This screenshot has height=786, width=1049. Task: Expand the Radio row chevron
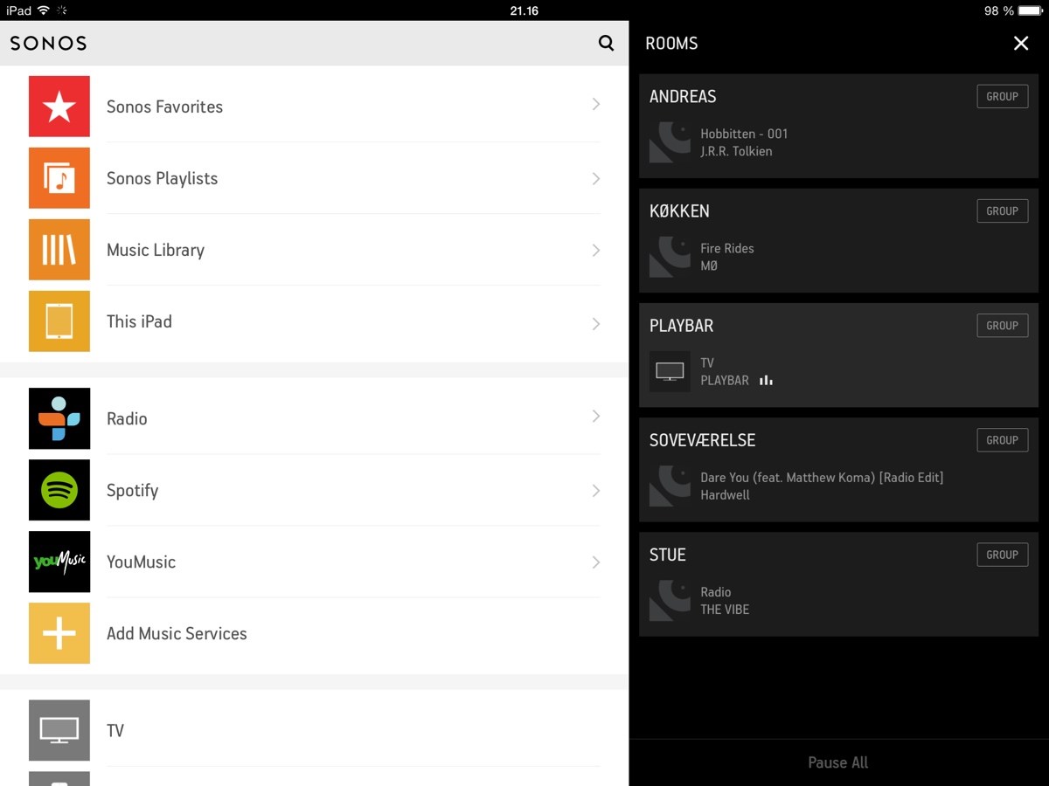[x=596, y=416]
